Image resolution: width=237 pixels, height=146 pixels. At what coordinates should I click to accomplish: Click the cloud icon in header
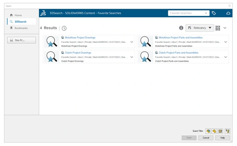click(x=228, y=13)
